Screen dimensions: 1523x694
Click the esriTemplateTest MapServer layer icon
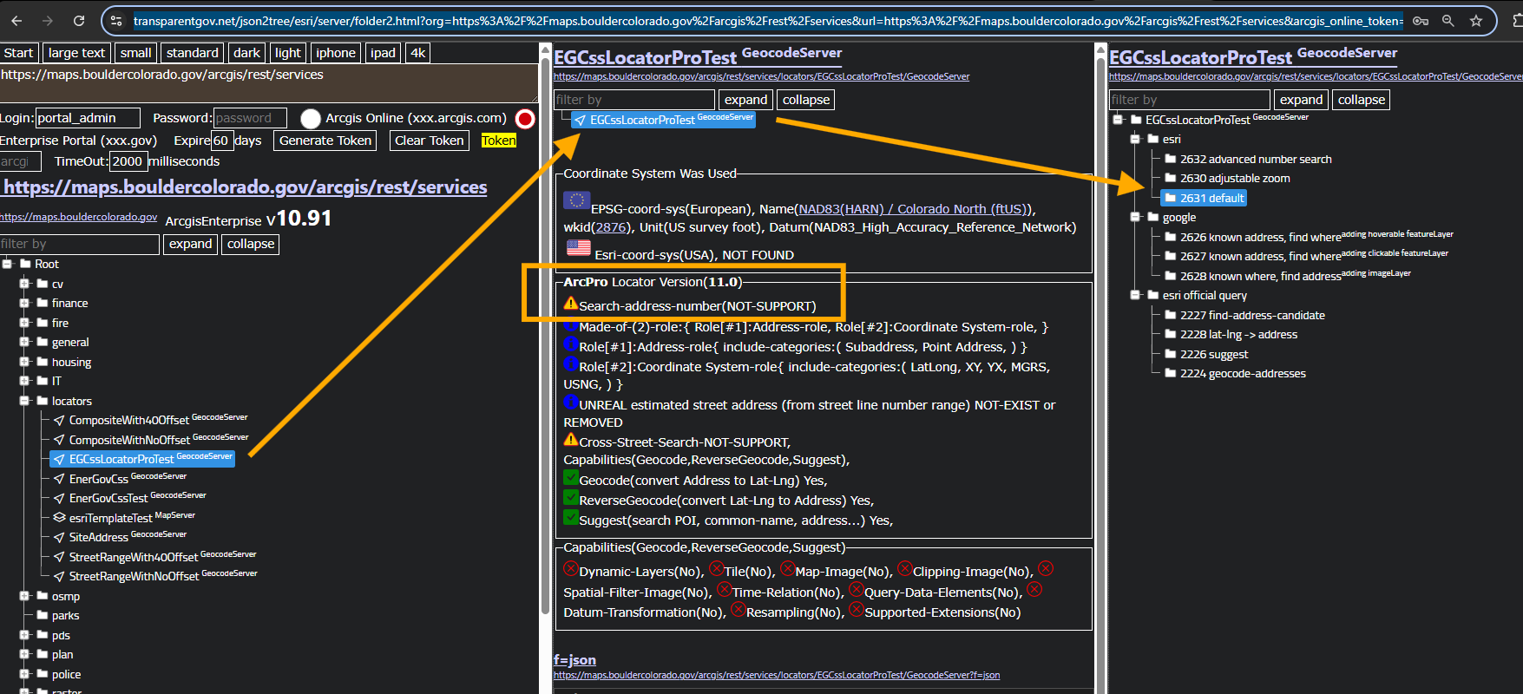[59, 518]
